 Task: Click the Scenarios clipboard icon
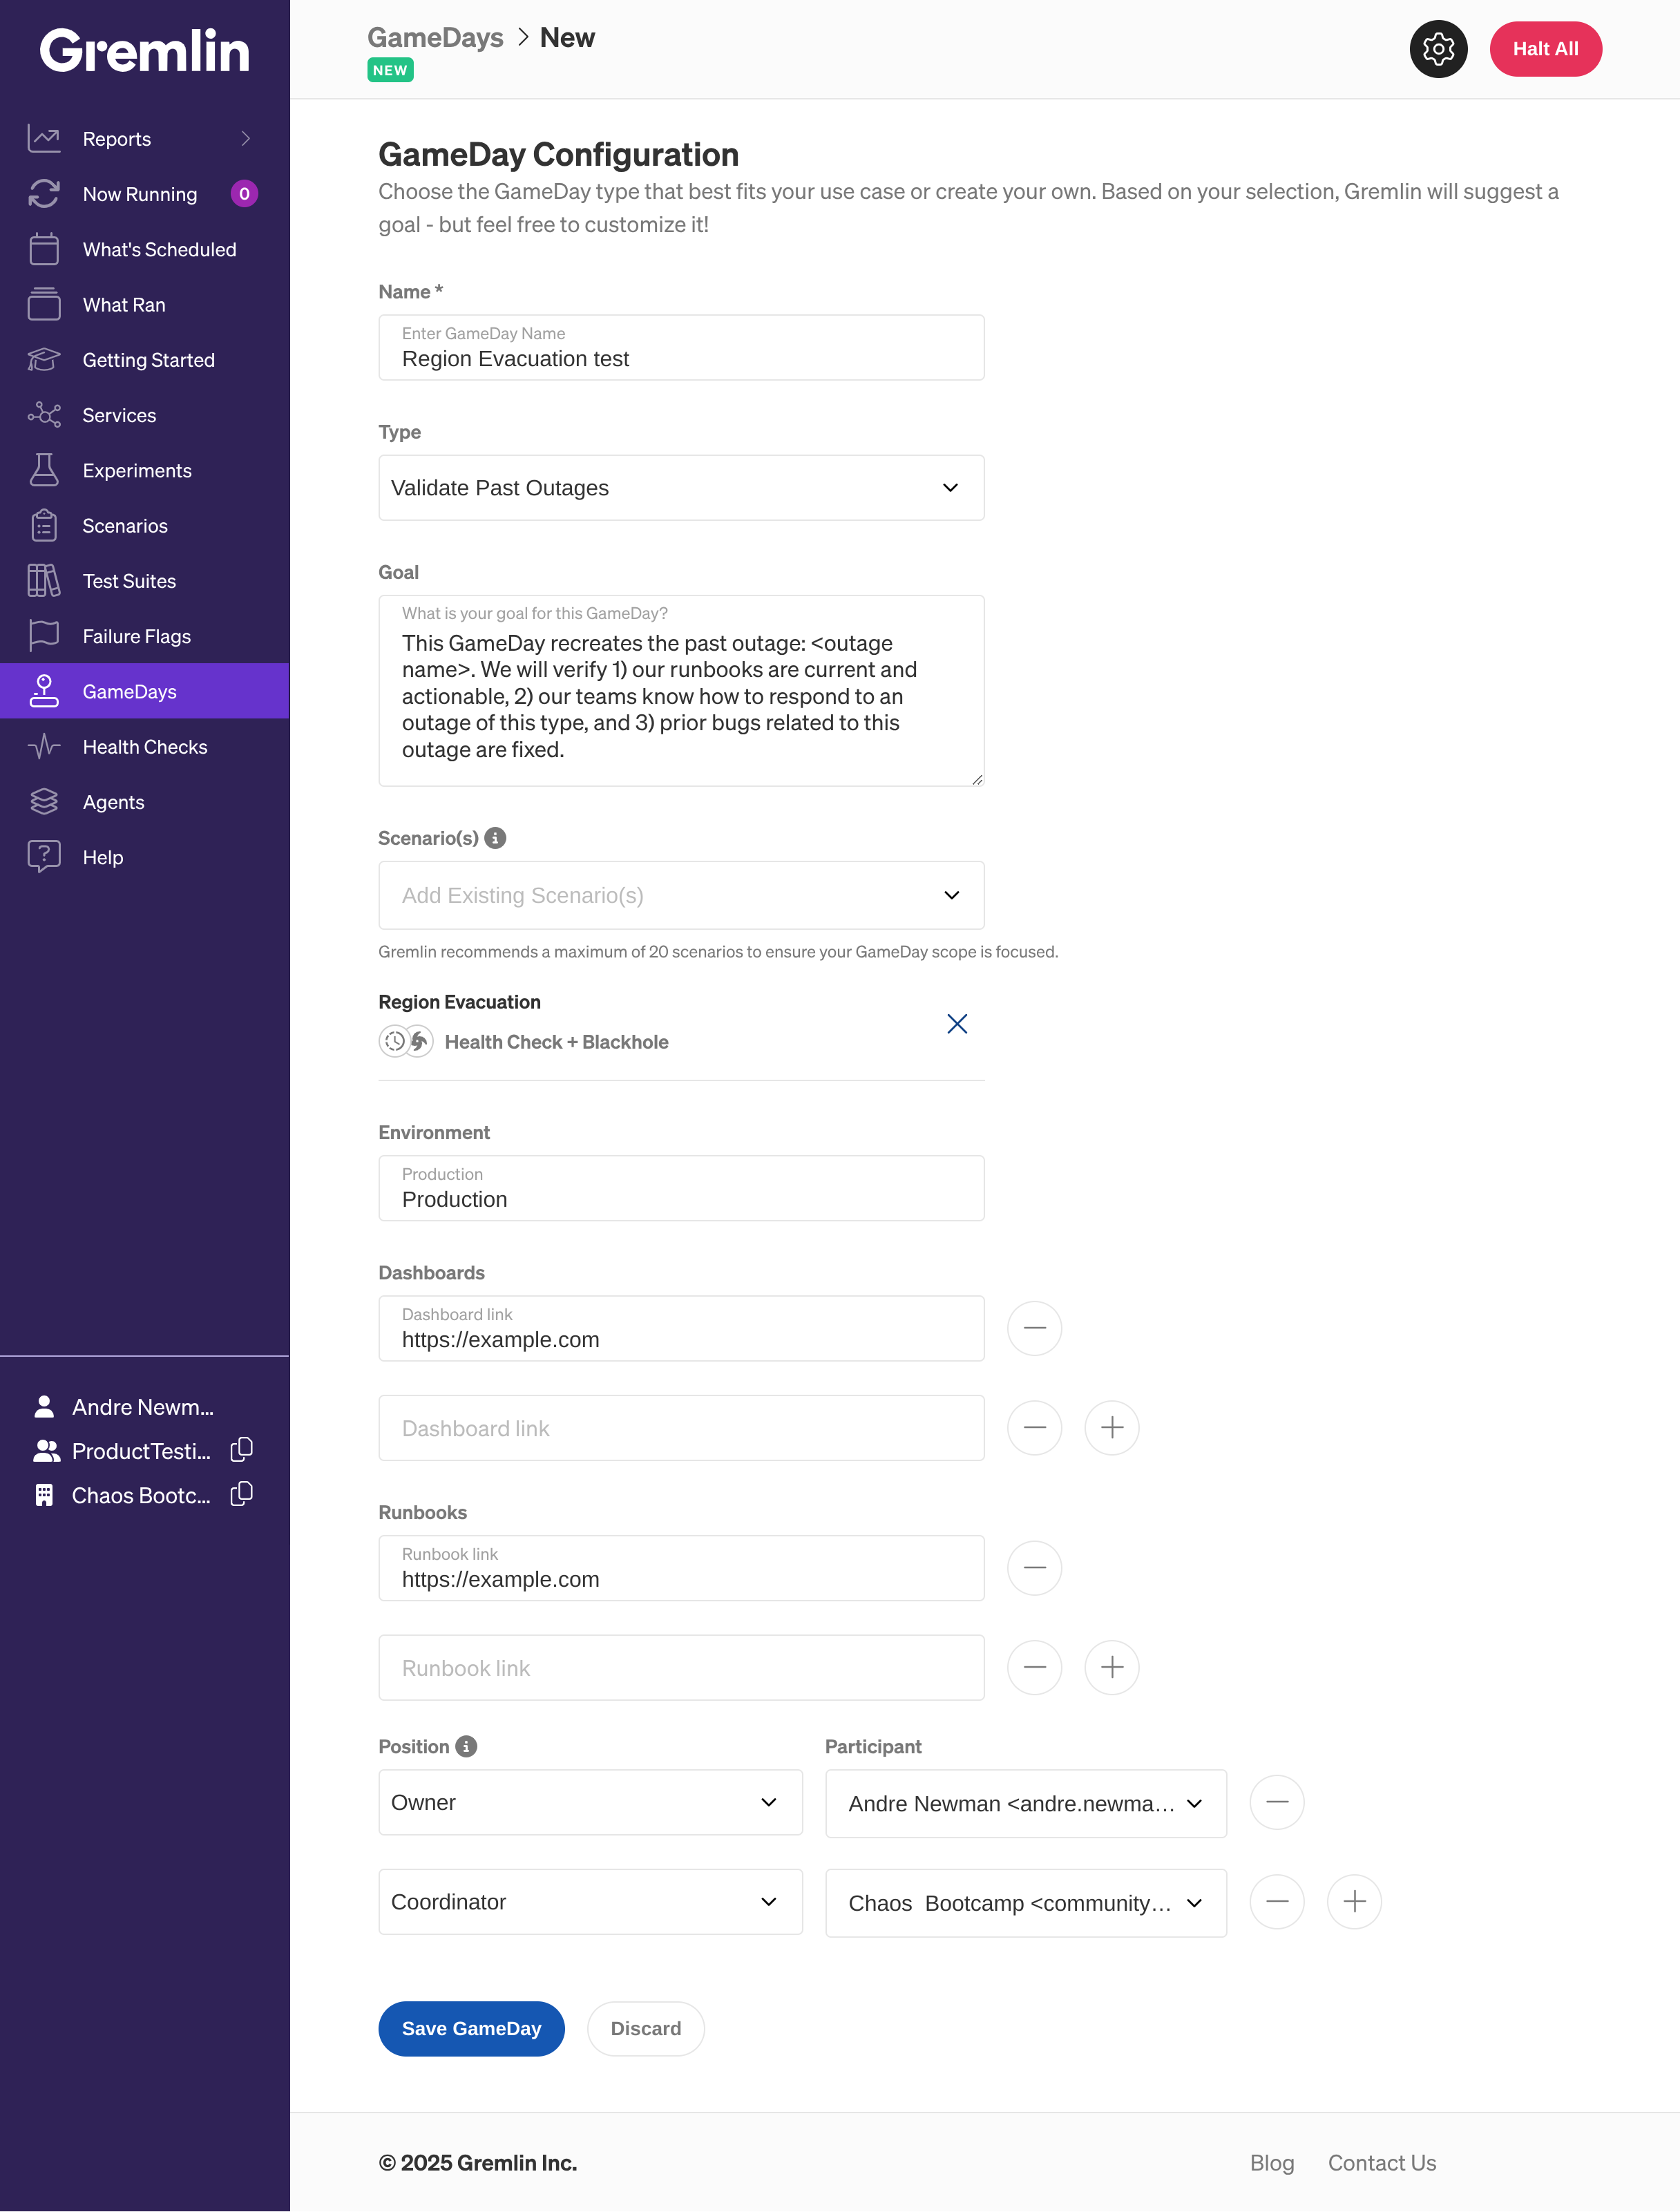click(44, 525)
